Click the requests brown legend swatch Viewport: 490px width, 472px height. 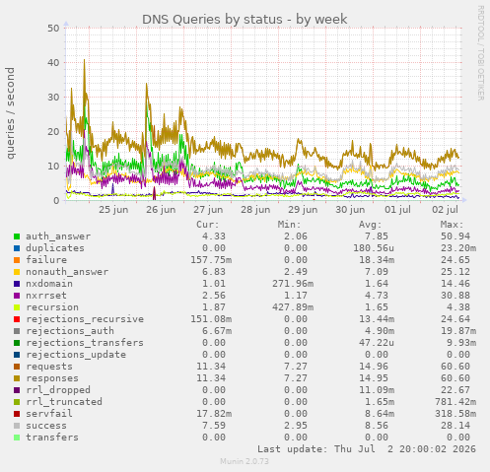tap(17, 367)
